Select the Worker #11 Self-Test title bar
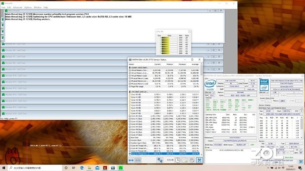This screenshot has height=171, width=305. click(x=64, y=82)
